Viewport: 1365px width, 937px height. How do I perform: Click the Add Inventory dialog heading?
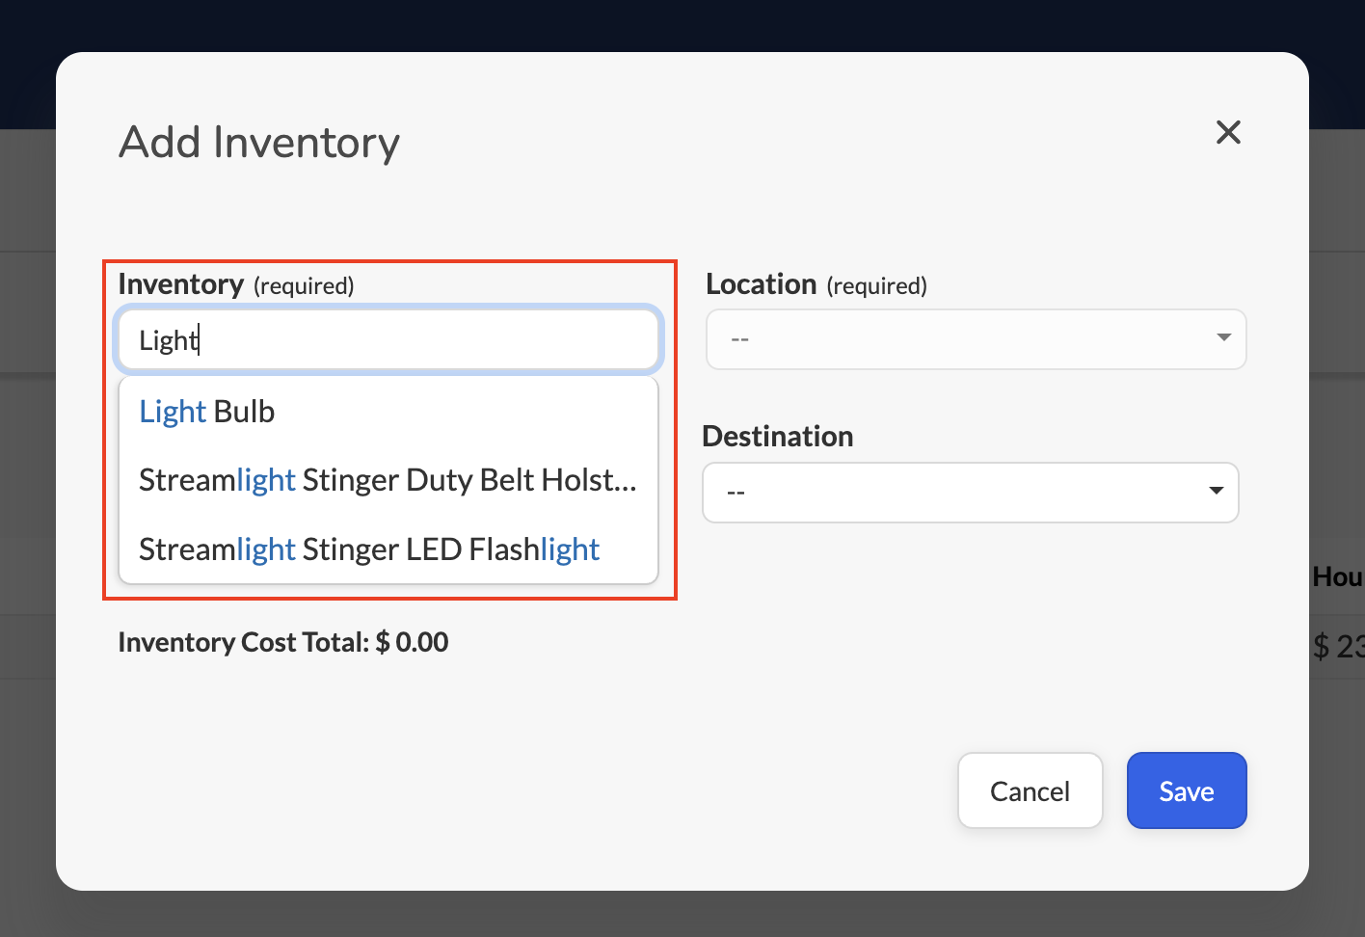click(259, 143)
